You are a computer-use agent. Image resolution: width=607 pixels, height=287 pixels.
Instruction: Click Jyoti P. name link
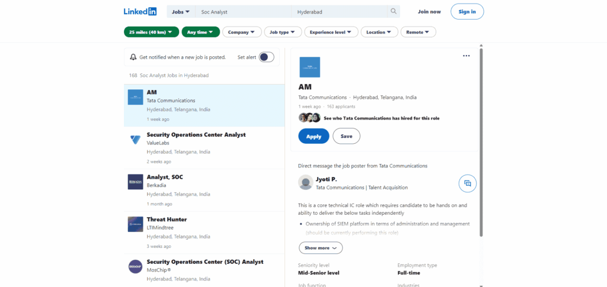pos(327,179)
